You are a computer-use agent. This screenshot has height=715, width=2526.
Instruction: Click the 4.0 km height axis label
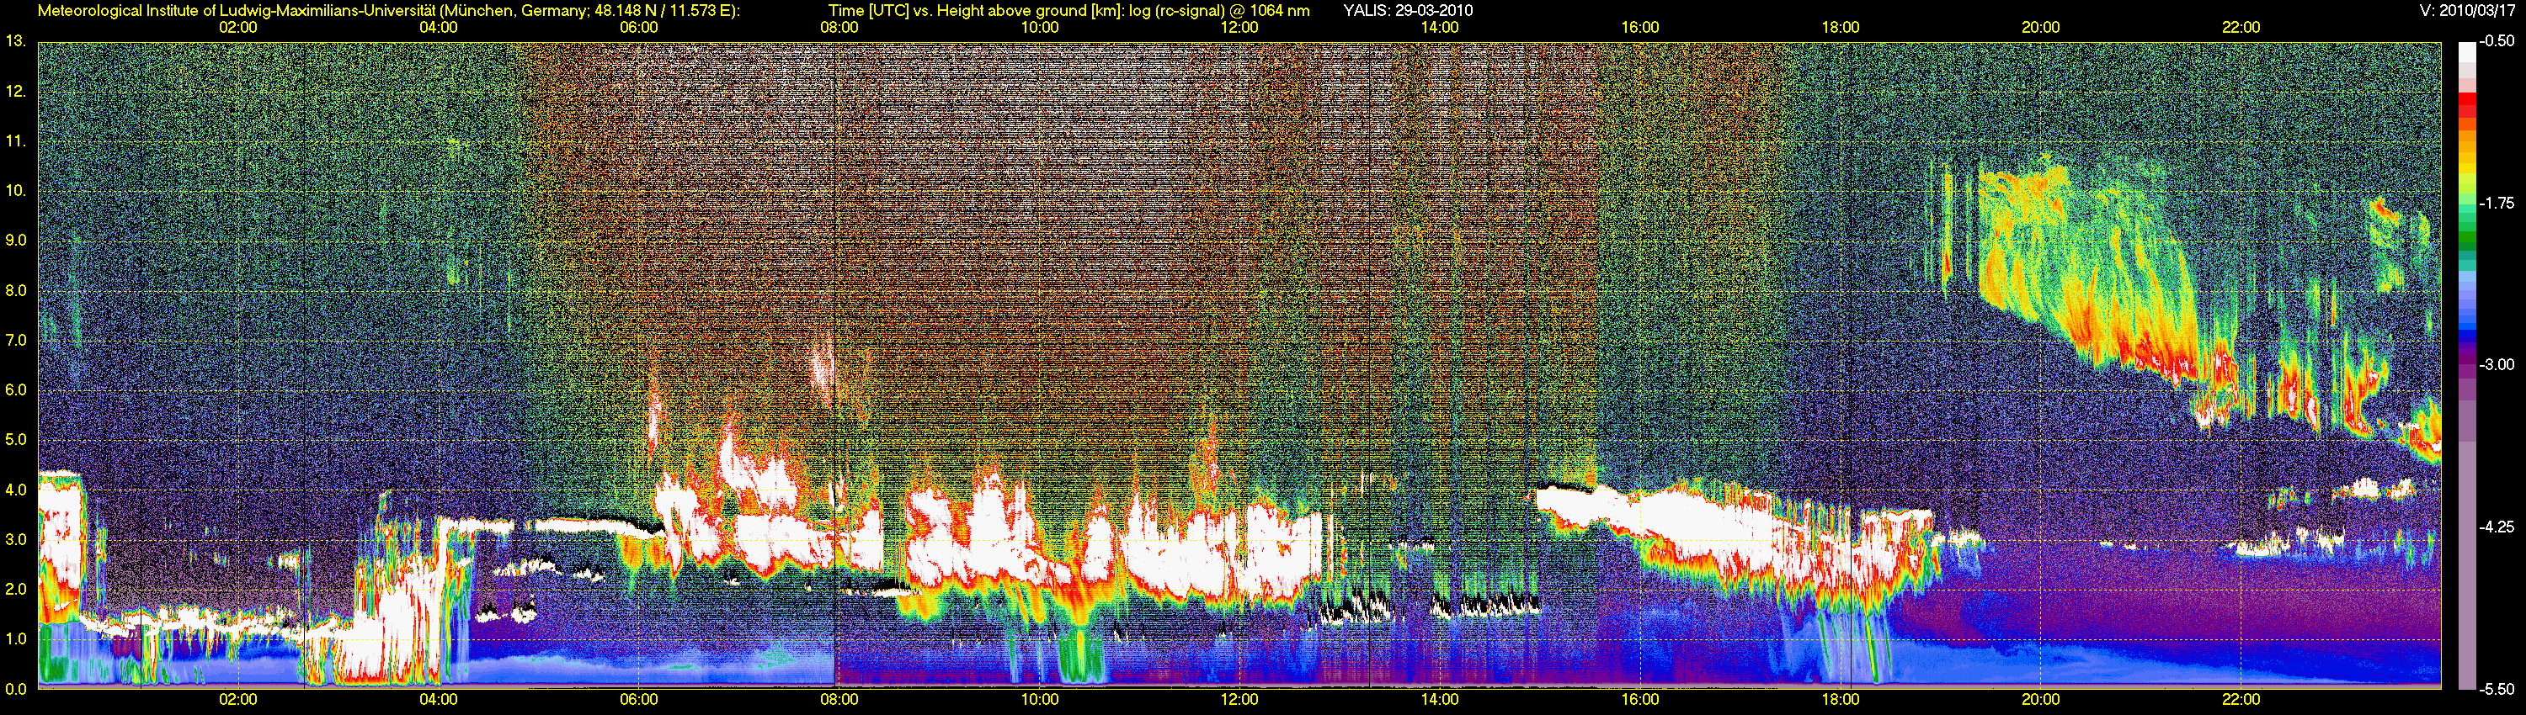click(16, 490)
